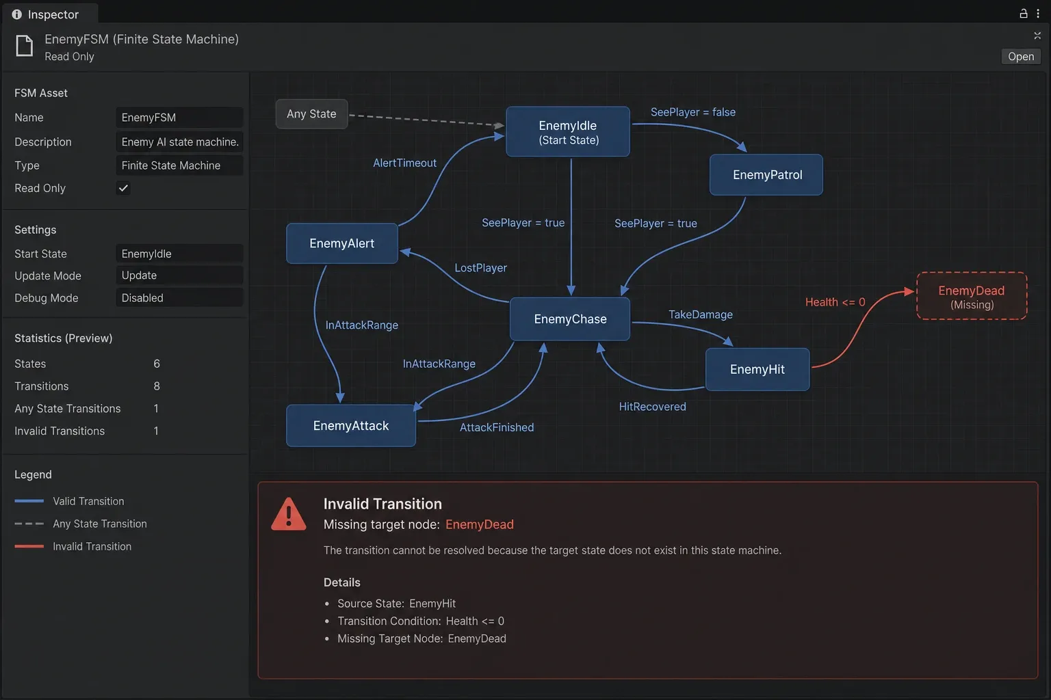Click the red warning triangle icon
The height and width of the screenshot is (700, 1051).
tap(289, 514)
